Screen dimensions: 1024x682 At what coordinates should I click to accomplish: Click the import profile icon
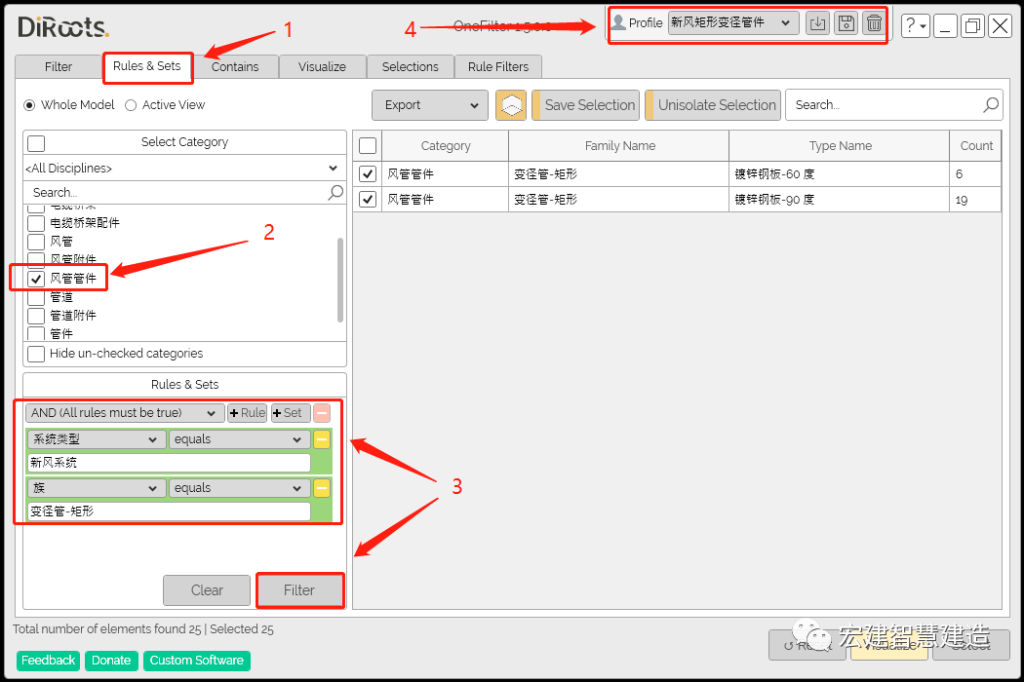(818, 23)
